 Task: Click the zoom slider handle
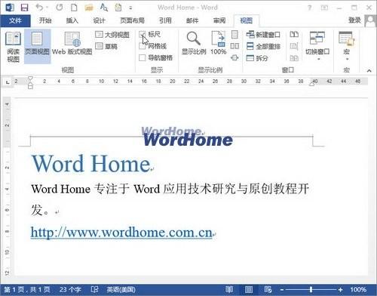pyautogui.click(x=311, y=289)
